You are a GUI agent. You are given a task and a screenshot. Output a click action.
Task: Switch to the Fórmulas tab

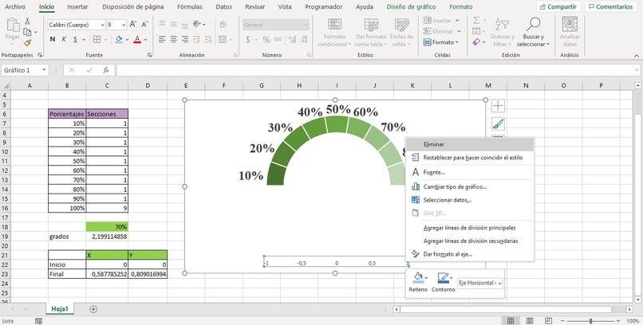[190, 7]
